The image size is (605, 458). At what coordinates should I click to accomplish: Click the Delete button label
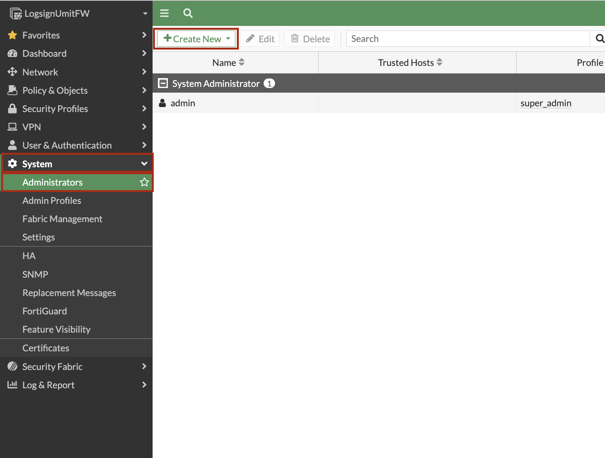coord(316,39)
